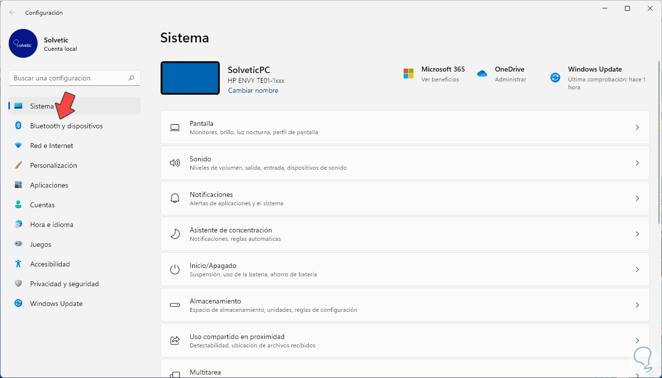This screenshot has height=378, width=662.
Task: Open the Aplicaciones menu item
Action: pos(49,185)
